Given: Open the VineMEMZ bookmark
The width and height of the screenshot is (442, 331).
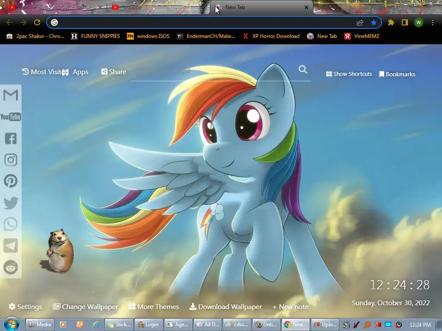Looking at the screenshot, I should tap(362, 36).
